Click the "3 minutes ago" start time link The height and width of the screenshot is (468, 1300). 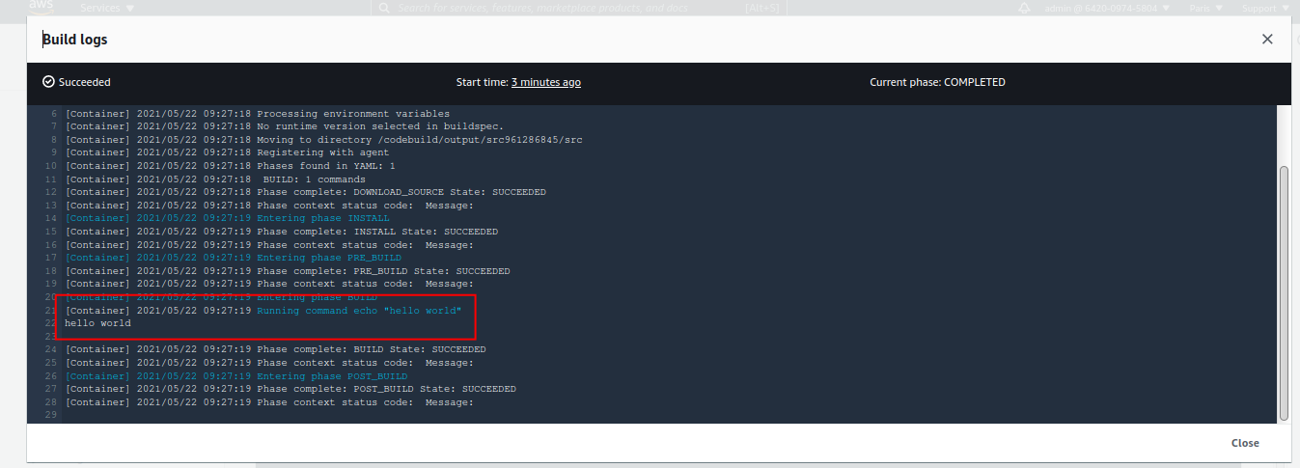tap(545, 83)
